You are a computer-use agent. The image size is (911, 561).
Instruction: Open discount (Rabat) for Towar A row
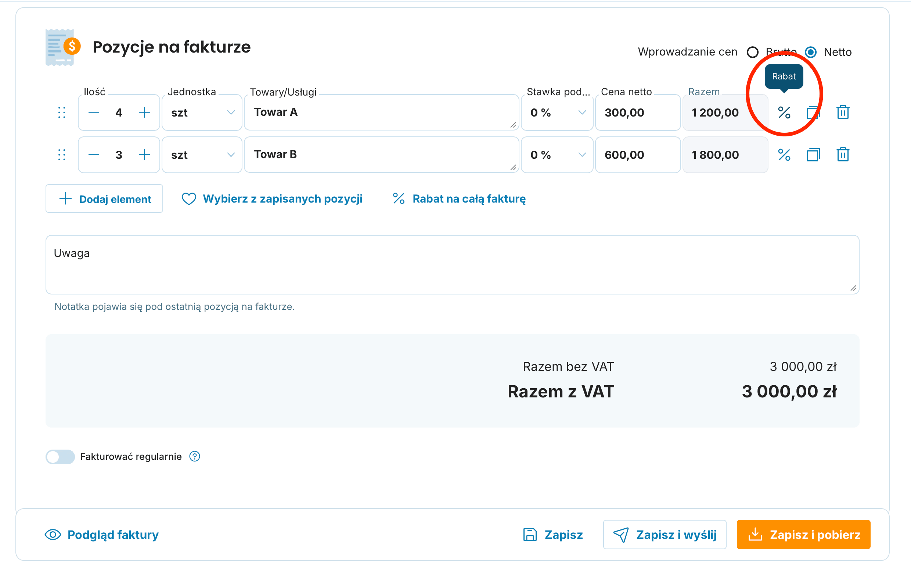784,112
